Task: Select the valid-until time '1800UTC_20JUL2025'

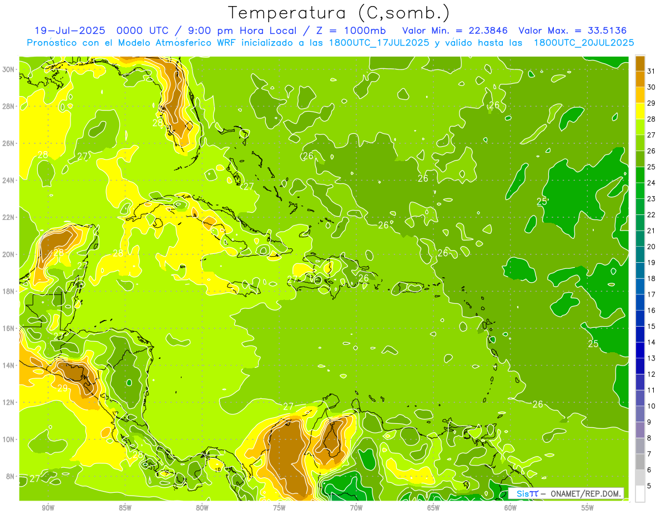Action: coord(584,42)
